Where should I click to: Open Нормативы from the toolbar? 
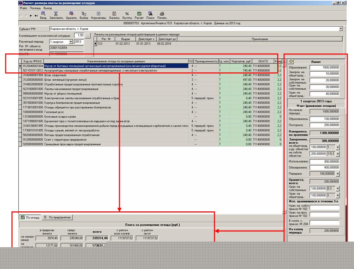(98, 14)
